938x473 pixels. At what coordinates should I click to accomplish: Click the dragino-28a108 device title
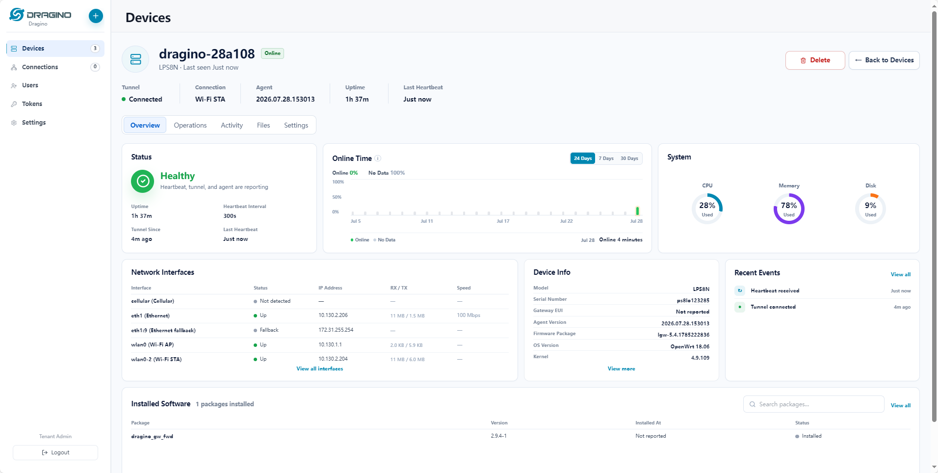tap(207, 54)
